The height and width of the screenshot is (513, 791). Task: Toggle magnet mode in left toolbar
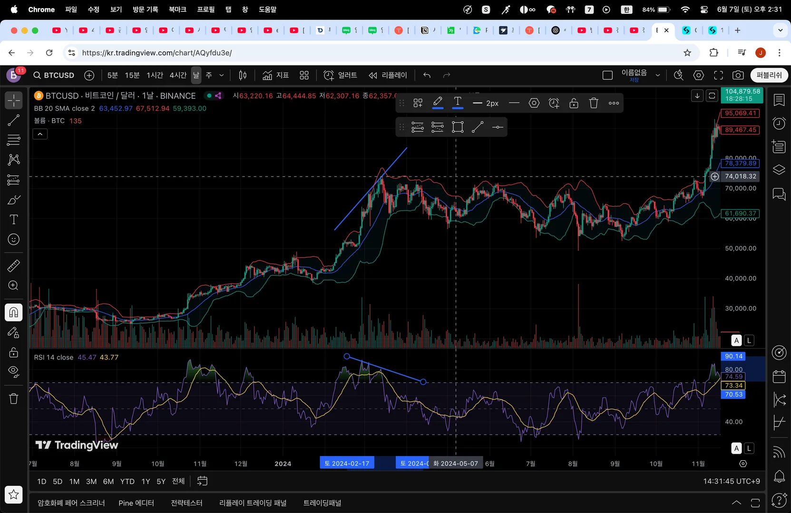[14, 312]
